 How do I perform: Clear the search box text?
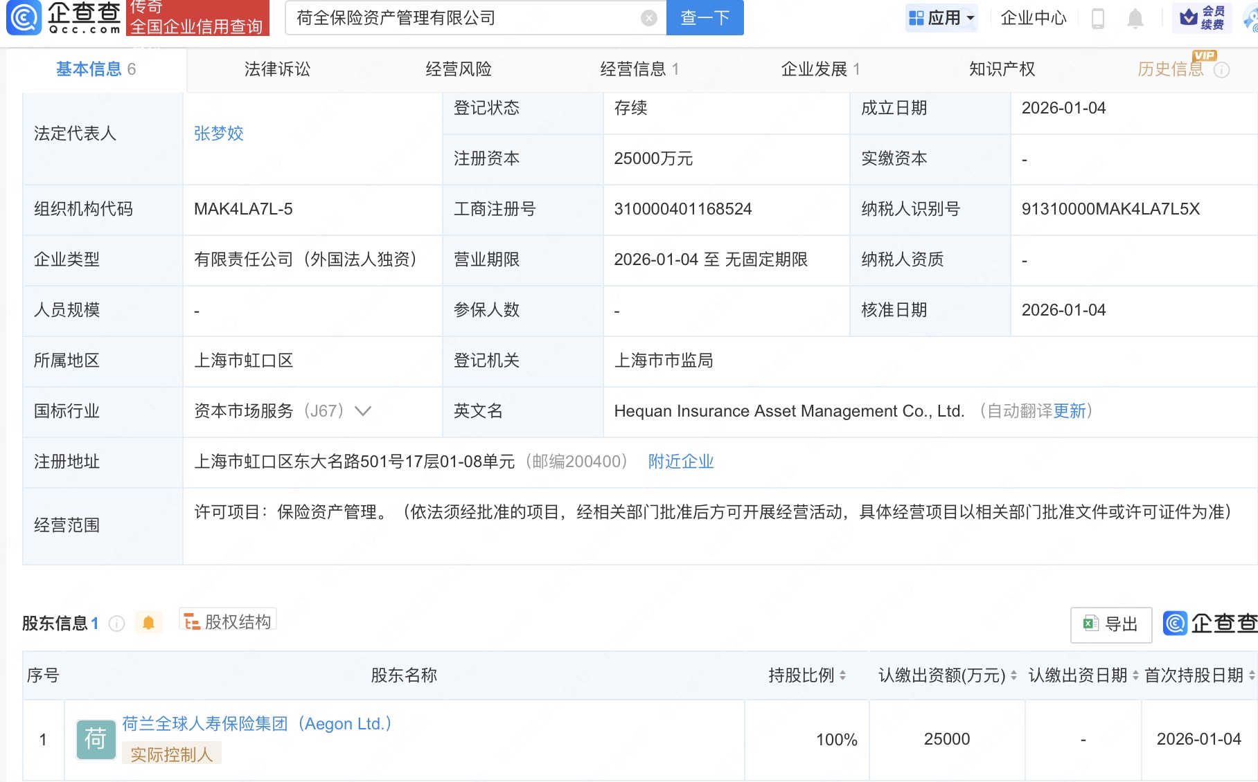click(x=648, y=18)
